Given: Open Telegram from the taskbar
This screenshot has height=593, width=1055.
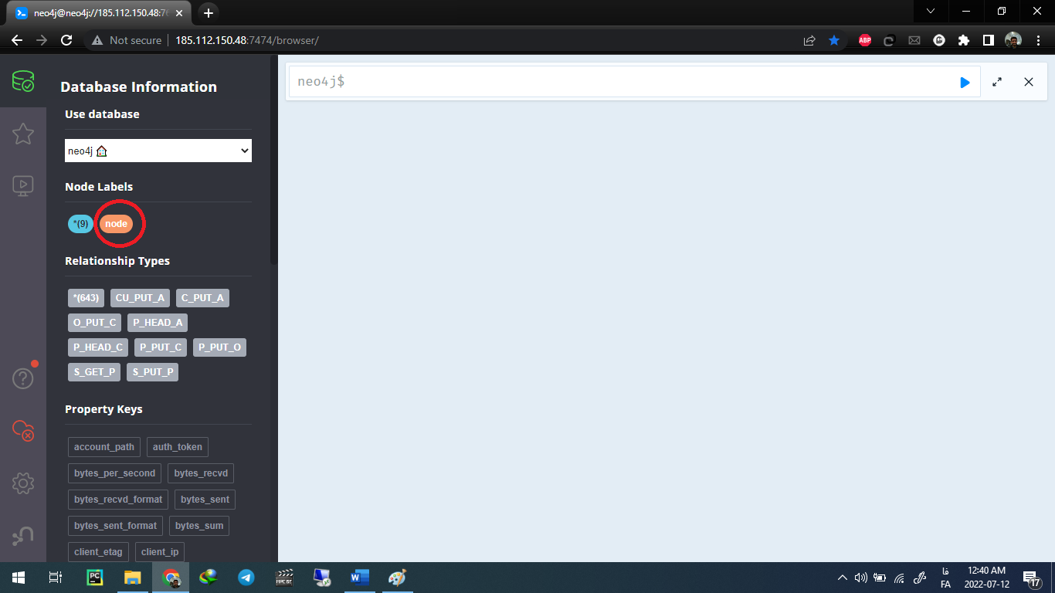Looking at the screenshot, I should tap(246, 578).
